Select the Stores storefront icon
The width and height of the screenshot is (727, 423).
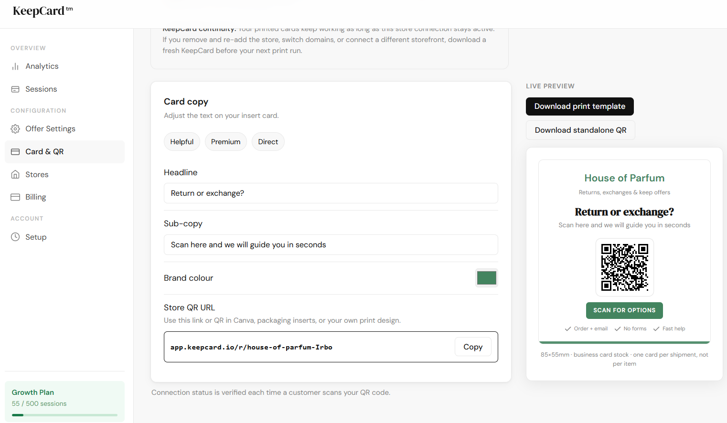15,174
